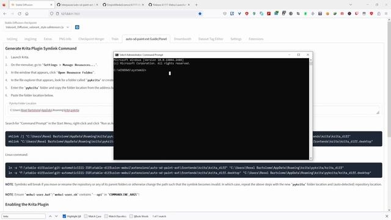This screenshot has width=391, height=220.
Task: Switch to the img2img tab
Action: tap(31, 39)
